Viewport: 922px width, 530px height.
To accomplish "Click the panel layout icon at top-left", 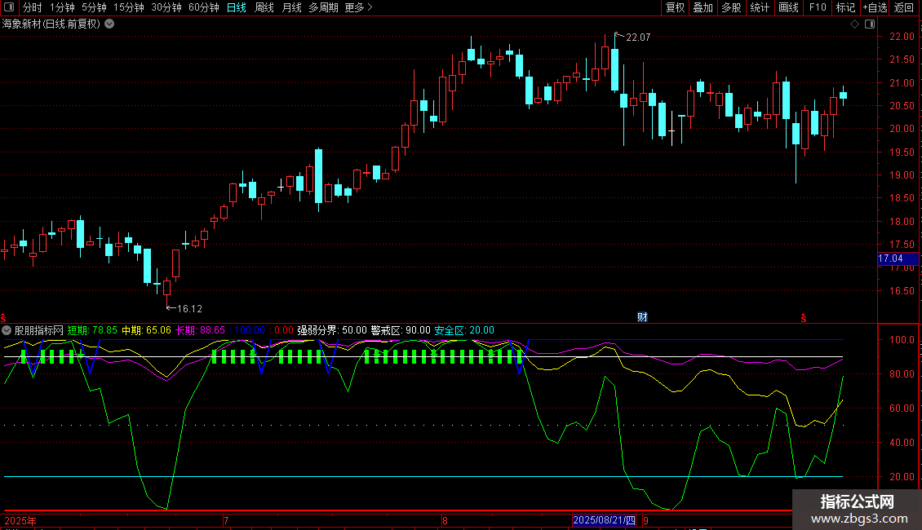I will tap(9, 7).
